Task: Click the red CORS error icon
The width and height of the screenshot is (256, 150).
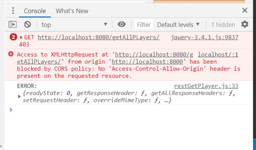Action: (x=11, y=54)
